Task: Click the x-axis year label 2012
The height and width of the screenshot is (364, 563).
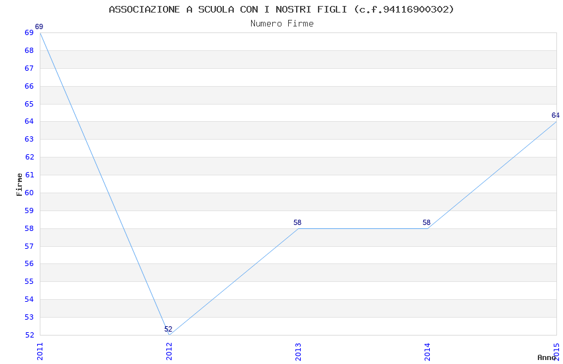Action: pyautogui.click(x=169, y=351)
